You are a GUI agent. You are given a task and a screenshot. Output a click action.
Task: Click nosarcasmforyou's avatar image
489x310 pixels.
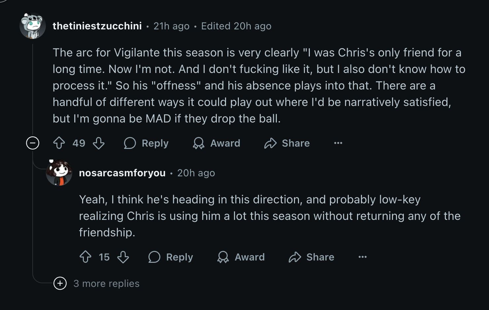pos(59,173)
